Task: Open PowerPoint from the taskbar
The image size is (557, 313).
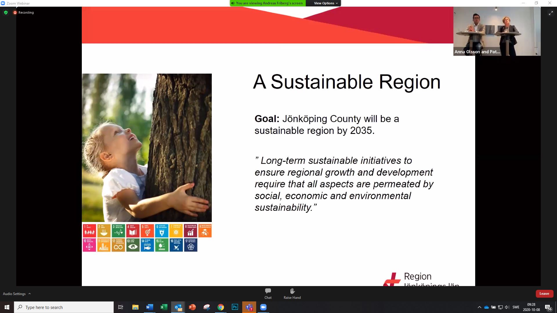Action: (192, 307)
